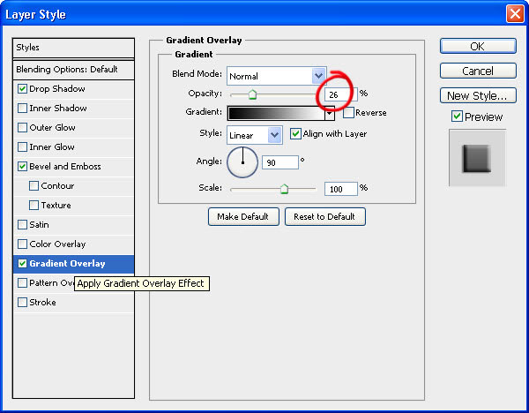Click the black-to-white gradient swatch
529x413 pixels.
pyautogui.click(x=276, y=114)
